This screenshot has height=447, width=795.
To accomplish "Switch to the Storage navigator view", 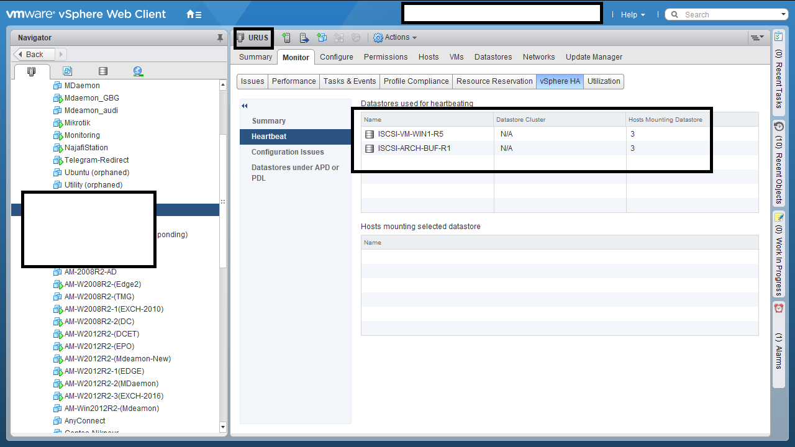I will [x=103, y=71].
